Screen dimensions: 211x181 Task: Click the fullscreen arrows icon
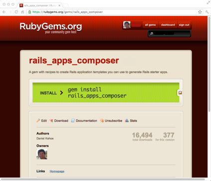[208, 2]
